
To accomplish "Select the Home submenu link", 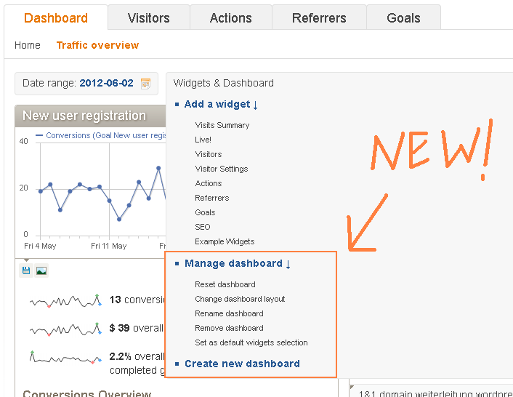I will pos(28,45).
